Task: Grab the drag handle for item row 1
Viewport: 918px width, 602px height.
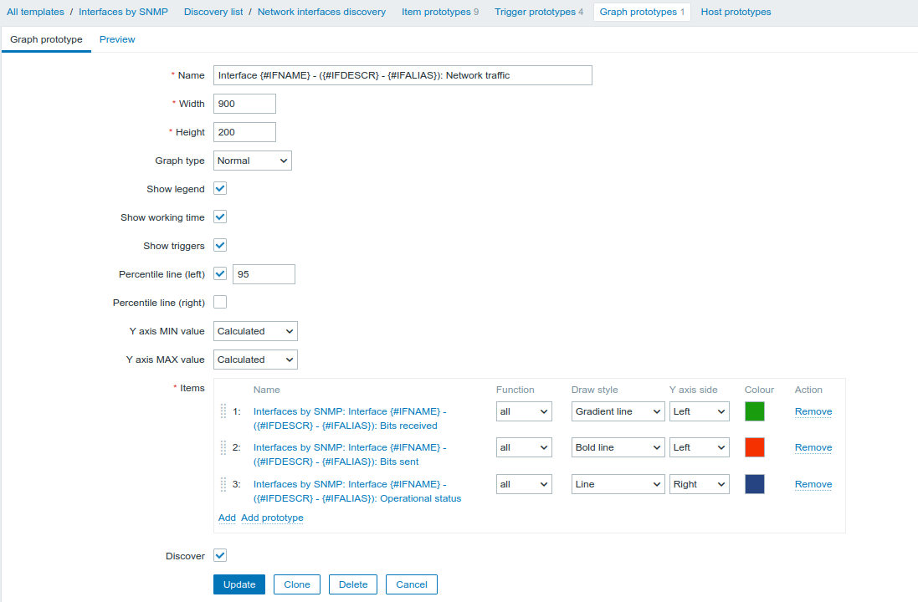Action: coord(223,411)
